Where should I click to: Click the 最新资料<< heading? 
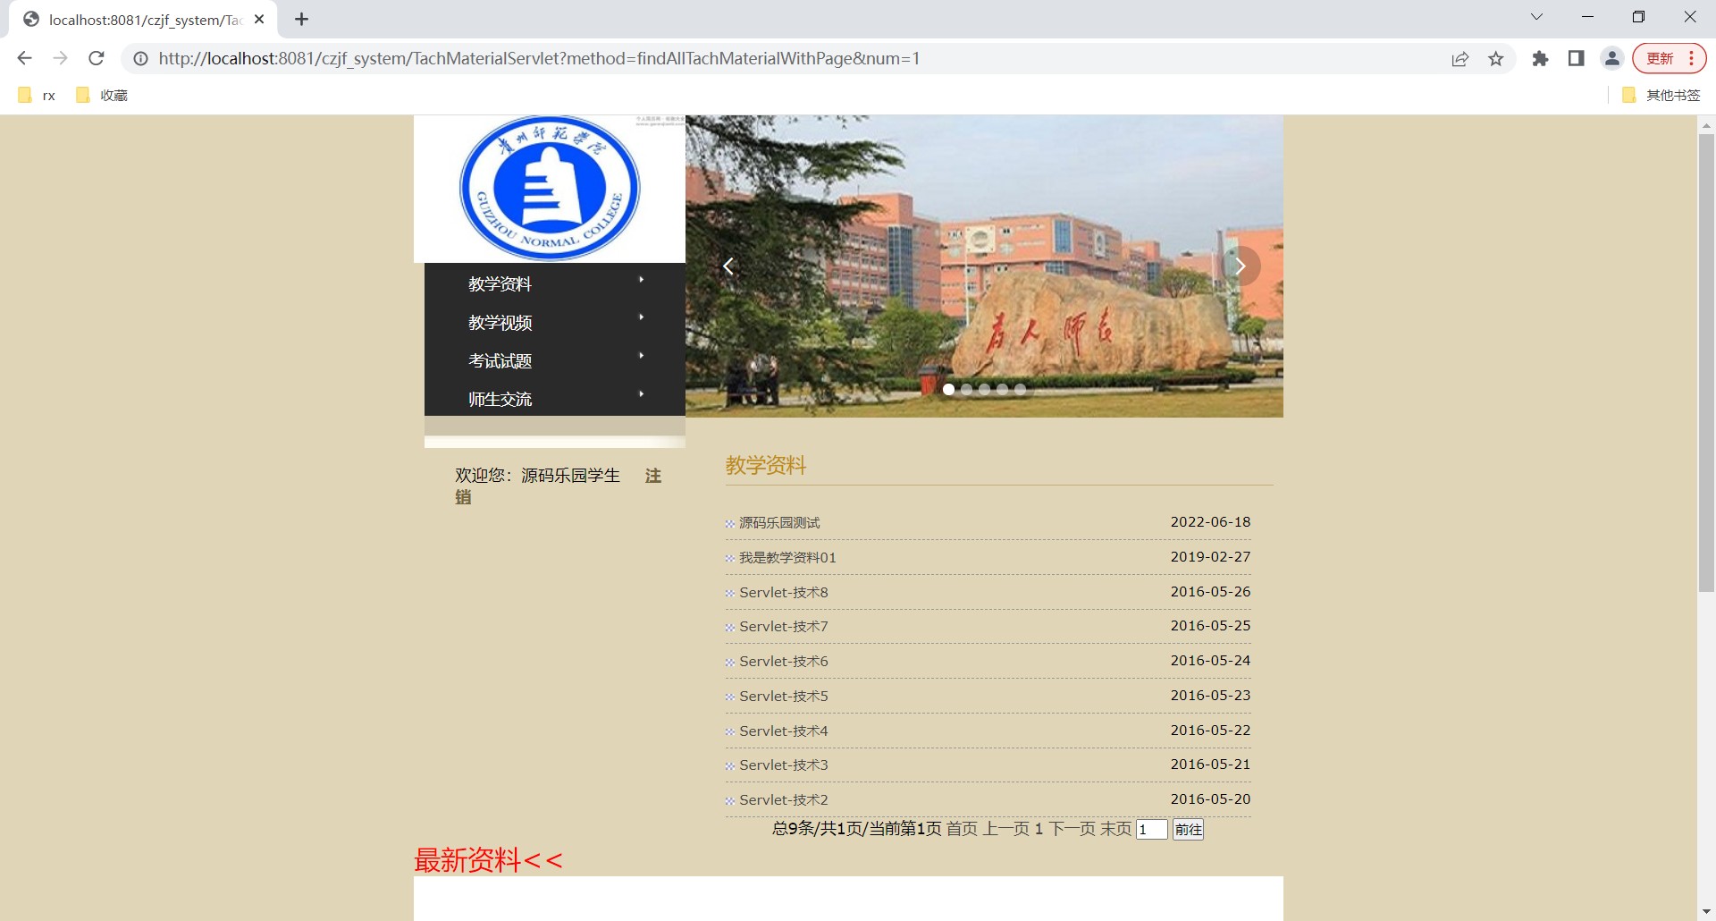488,860
